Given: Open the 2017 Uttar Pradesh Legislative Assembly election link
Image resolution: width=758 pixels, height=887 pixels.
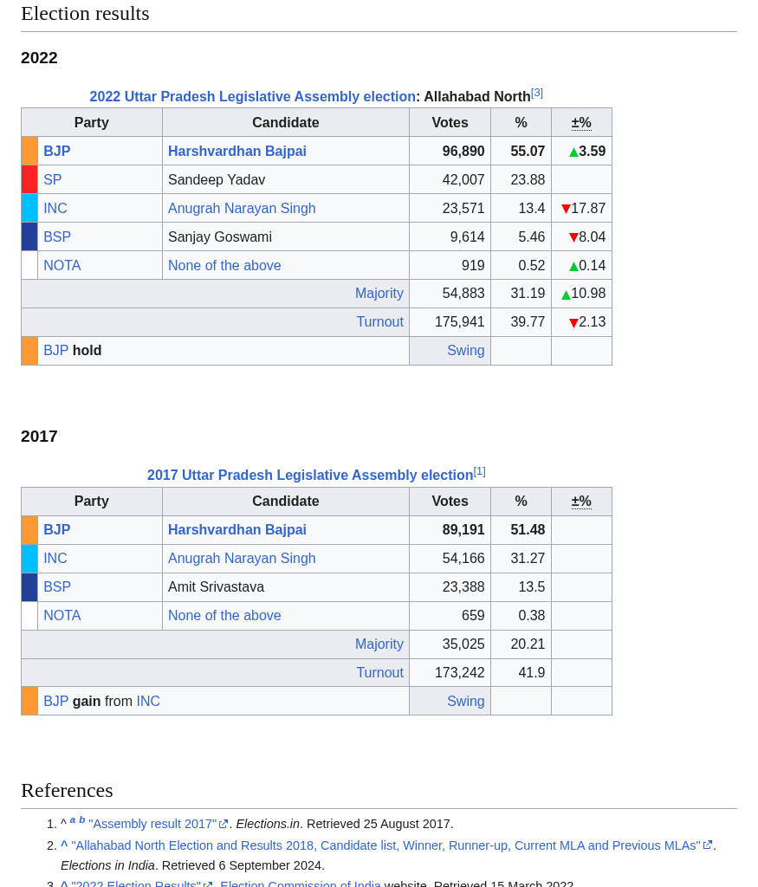Looking at the screenshot, I should point(309,476).
